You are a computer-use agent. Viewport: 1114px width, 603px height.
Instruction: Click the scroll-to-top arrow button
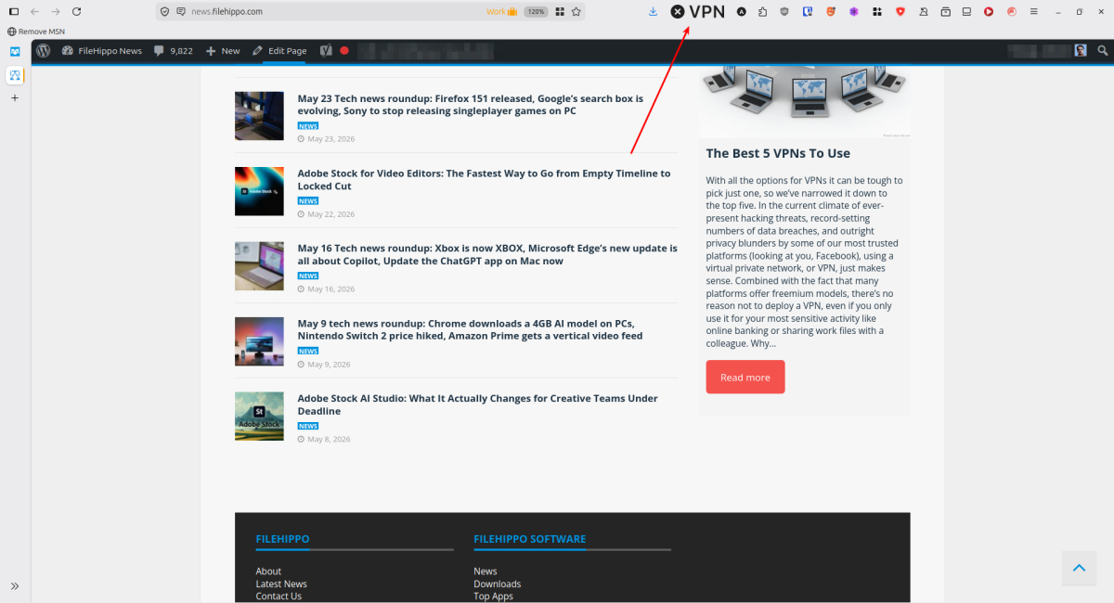pos(1079,569)
